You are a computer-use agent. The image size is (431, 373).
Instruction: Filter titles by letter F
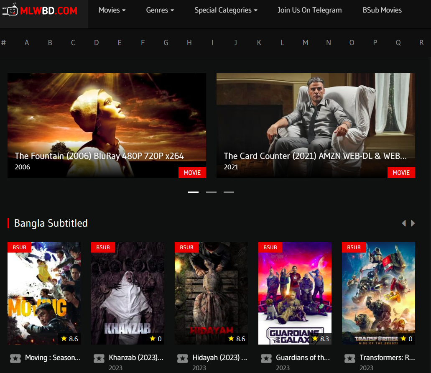(143, 43)
